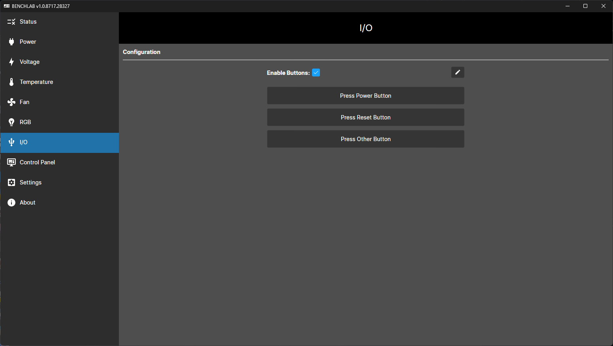Image resolution: width=613 pixels, height=346 pixels.
Task: Open Settings via the gear icon
Action: coord(11,182)
